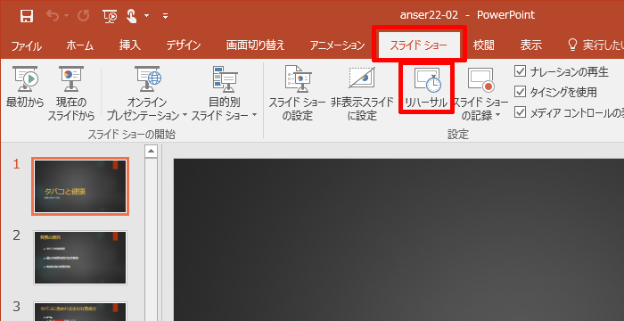Viewport: 624px width, 321px height.
Task: Click the Redo icon in title bar
Action: (83, 16)
